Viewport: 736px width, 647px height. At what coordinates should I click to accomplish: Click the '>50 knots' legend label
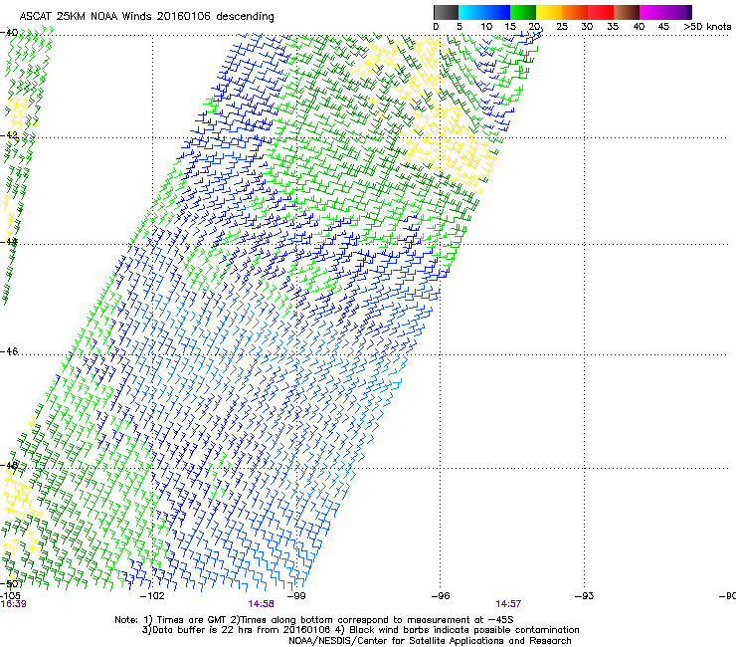coord(707,27)
